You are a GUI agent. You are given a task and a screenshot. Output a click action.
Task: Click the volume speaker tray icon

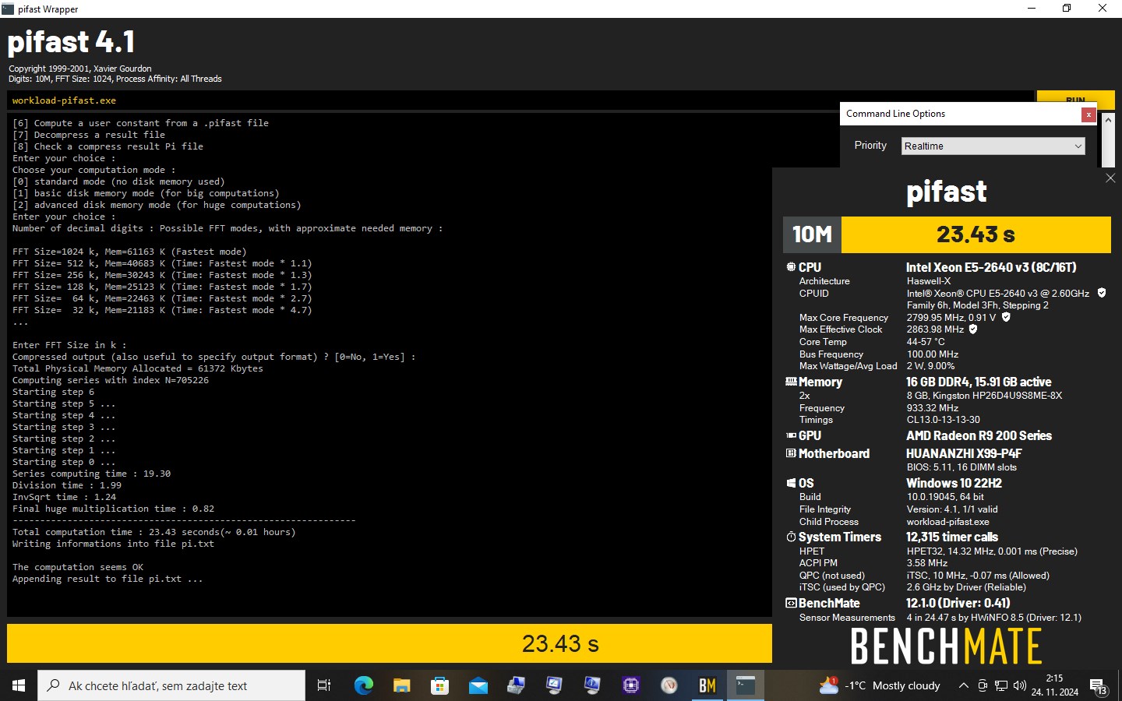click(1020, 685)
